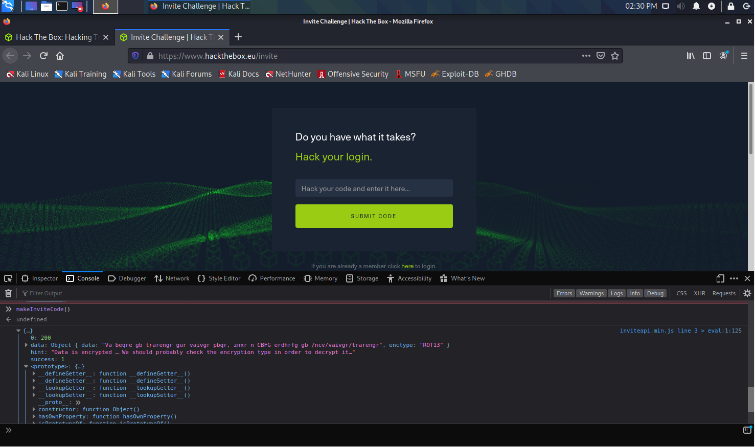This screenshot has height=447, width=755.
Task: Bookmark this page with the star
Action: 615,56
